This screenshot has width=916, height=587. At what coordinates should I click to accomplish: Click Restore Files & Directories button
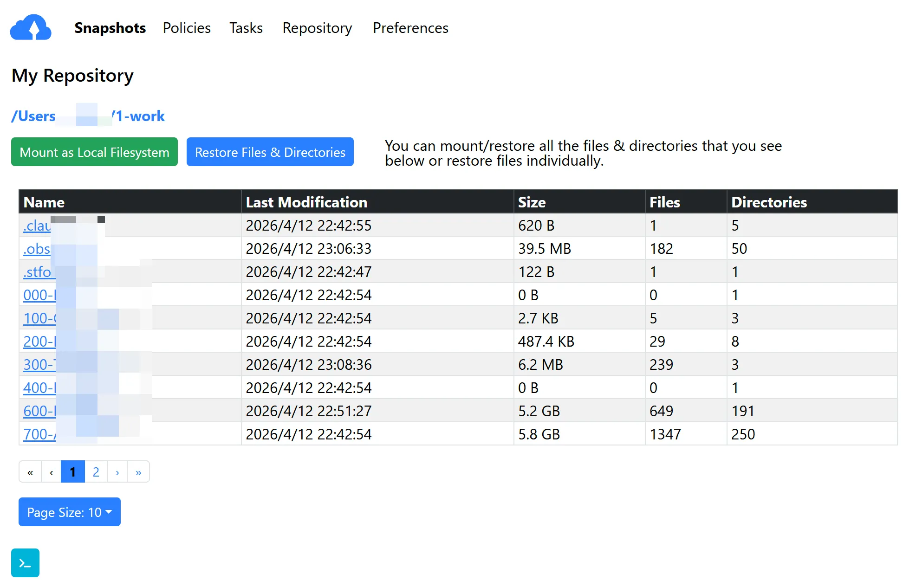(270, 152)
